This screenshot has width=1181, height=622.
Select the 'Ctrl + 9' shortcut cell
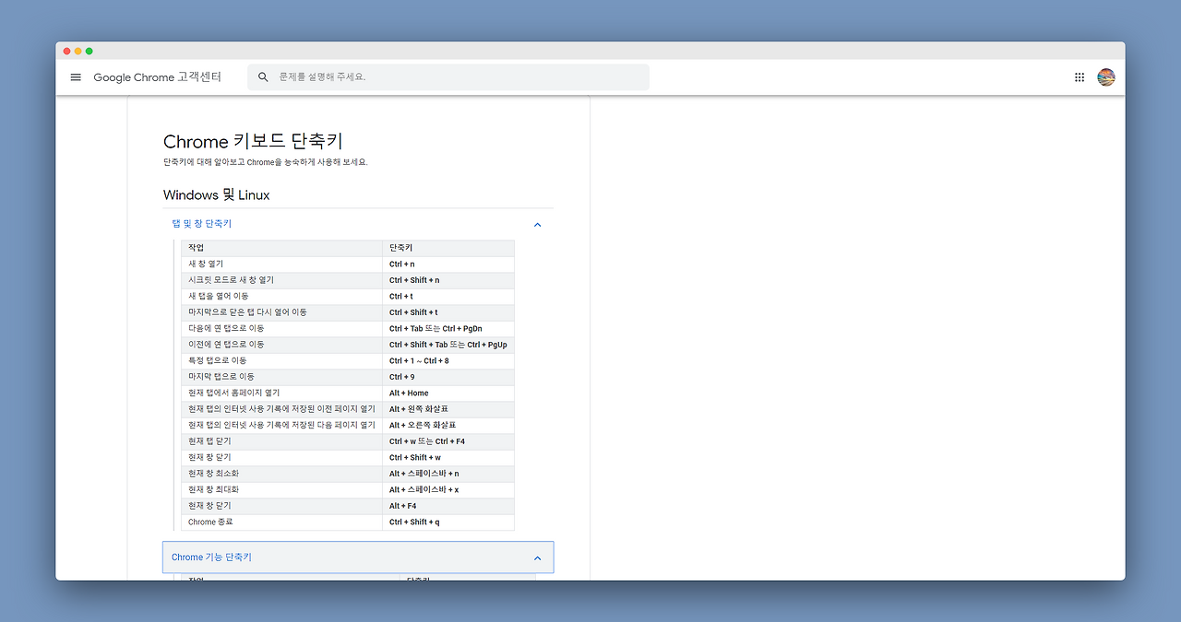click(448, 377)
